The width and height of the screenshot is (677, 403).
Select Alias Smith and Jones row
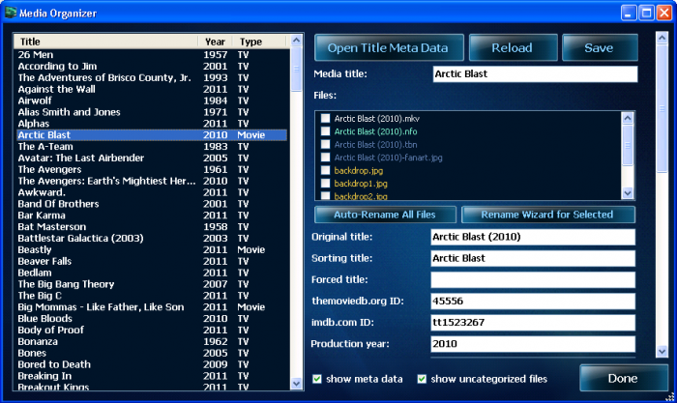click(x=152, y=112)
